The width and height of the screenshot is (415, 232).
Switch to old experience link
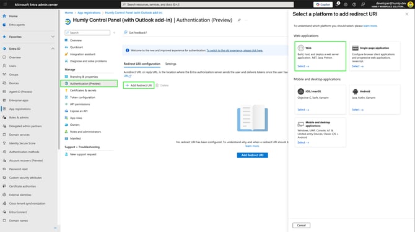235,51
